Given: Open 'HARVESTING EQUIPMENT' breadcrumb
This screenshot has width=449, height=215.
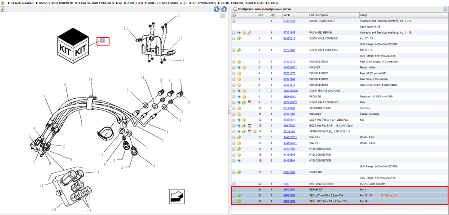Looking at the screenshot, I should 55,3.
